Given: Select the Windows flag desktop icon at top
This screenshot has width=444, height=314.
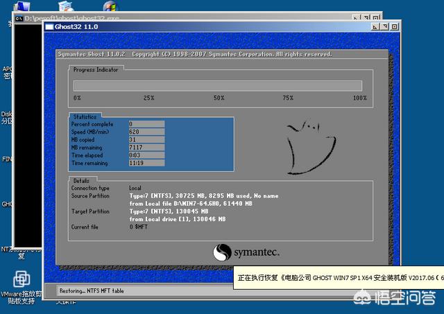Looking at the screenshot, I should (110, 7).
